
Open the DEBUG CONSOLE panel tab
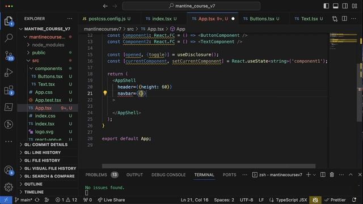coord(168,175)
